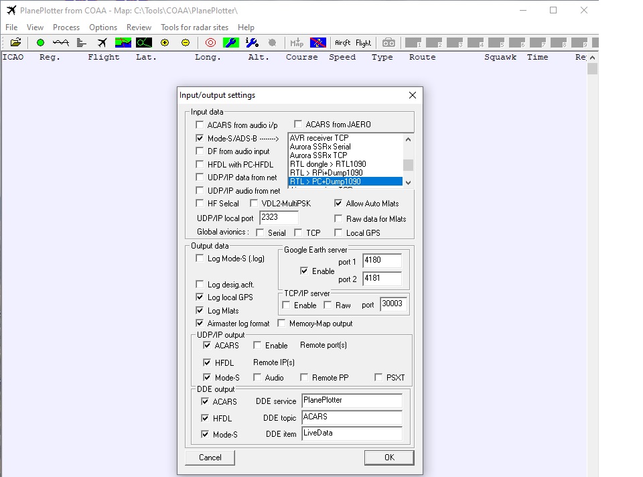Tick the ACARS from JAERO checkbox

pyautogui.click(x=298, y=124)
